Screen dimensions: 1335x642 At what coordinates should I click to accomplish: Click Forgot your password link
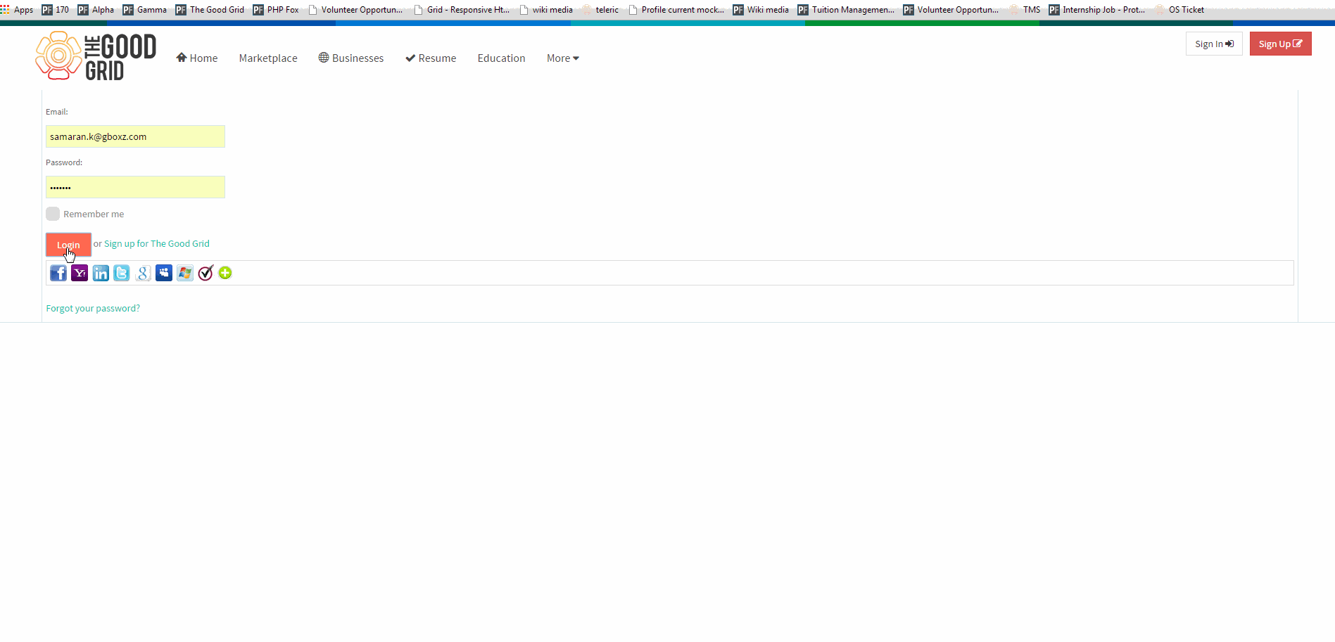click(x=93, y=309)
